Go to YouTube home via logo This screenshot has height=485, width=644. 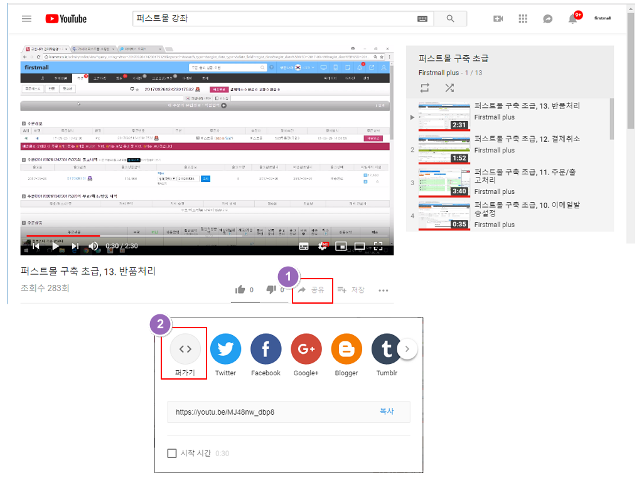tap(66, 19)
